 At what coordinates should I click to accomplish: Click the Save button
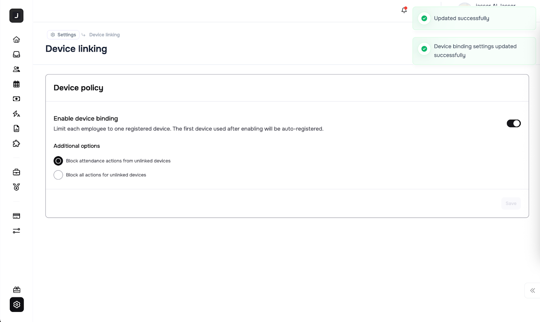click(511, 203)
